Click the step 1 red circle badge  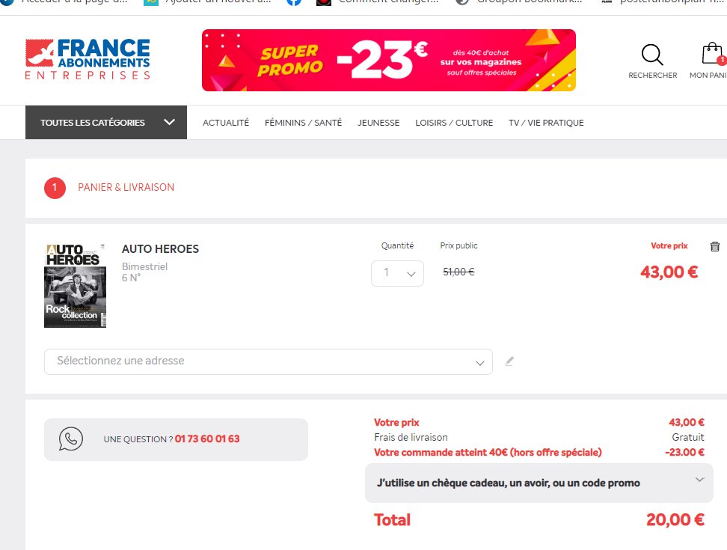tap(54, 188)
